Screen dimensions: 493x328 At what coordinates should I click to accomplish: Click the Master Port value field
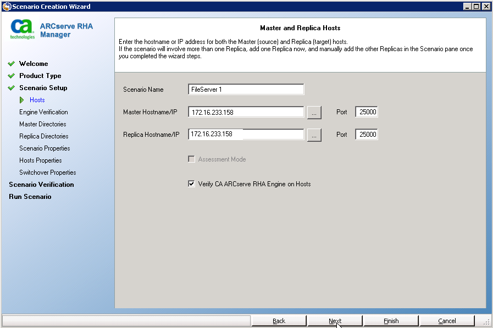365,112
